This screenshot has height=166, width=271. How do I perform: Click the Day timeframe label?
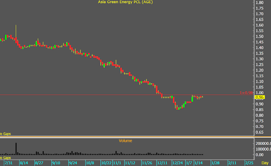265,163
